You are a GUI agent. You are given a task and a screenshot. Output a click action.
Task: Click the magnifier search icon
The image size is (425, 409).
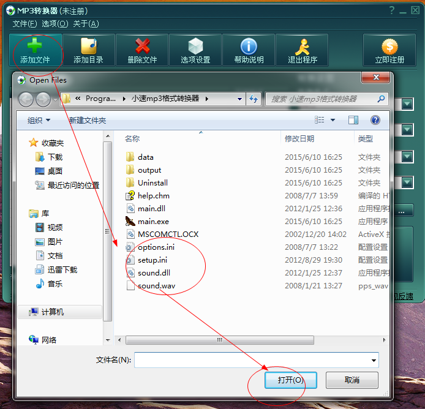click(381, 99)
